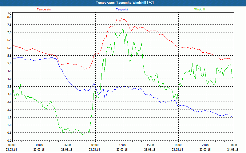Click the °C unit label on the y-axis
Viewport: 246px width, 153px height.
[x=10, y=13]
